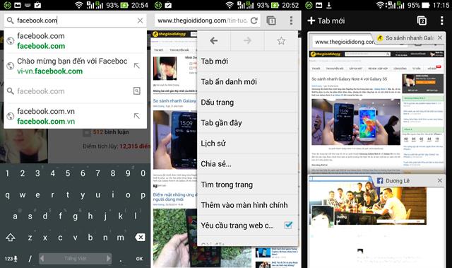Fill address with vi-vn.facebook.com arrow
The height and width of the screenshot is (268, 452).
tap(137, 66)
